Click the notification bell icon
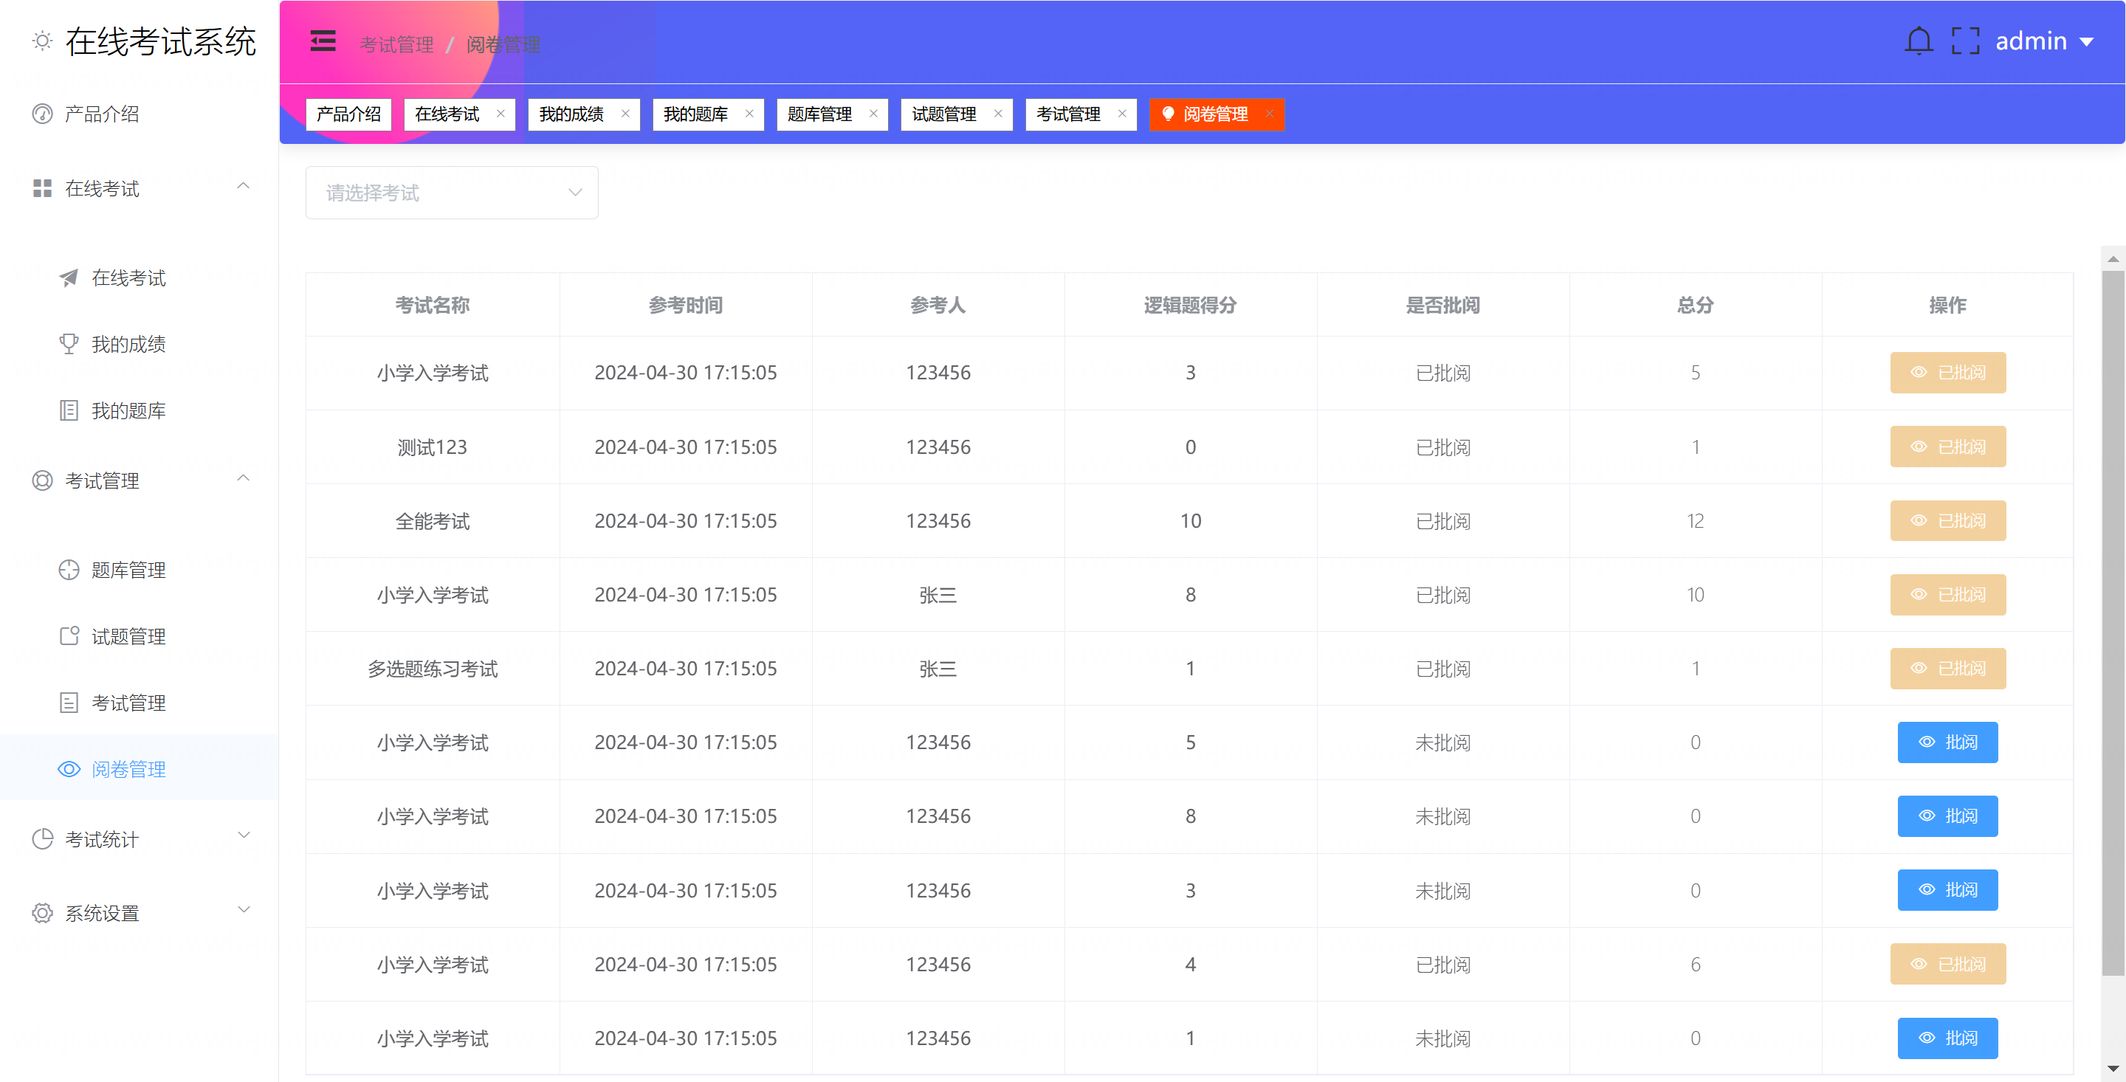This screenshot has width=2126, height=1082. [1918, 41]
